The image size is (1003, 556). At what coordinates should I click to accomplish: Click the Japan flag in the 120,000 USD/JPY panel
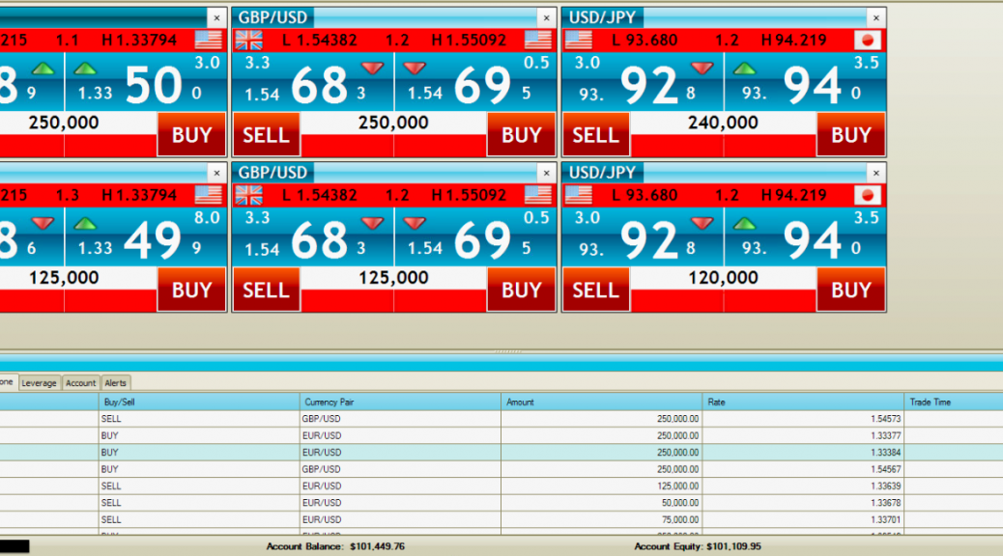(868, 195)
